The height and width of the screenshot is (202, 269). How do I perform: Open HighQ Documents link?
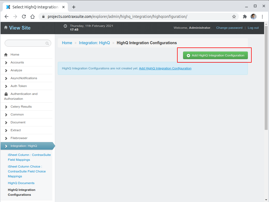(x=21, y=183)
